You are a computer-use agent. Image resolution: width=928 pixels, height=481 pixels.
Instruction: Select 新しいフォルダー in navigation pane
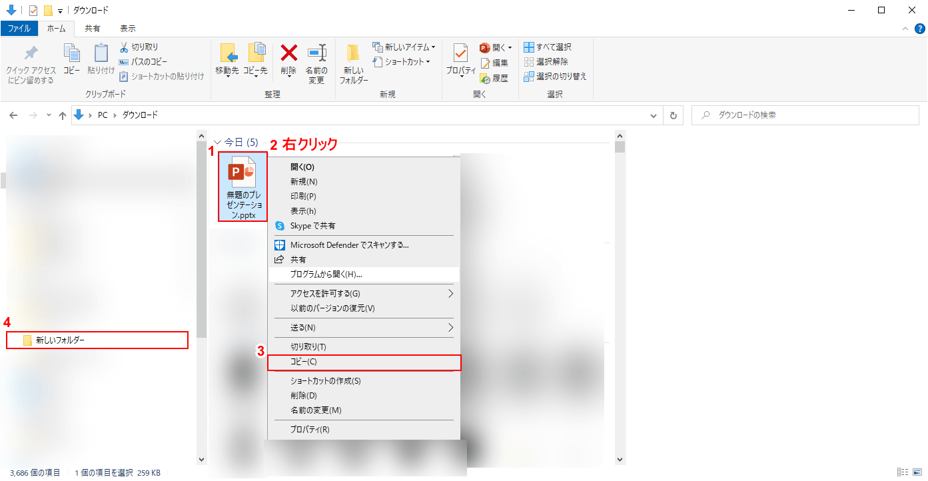coord(97,340)
